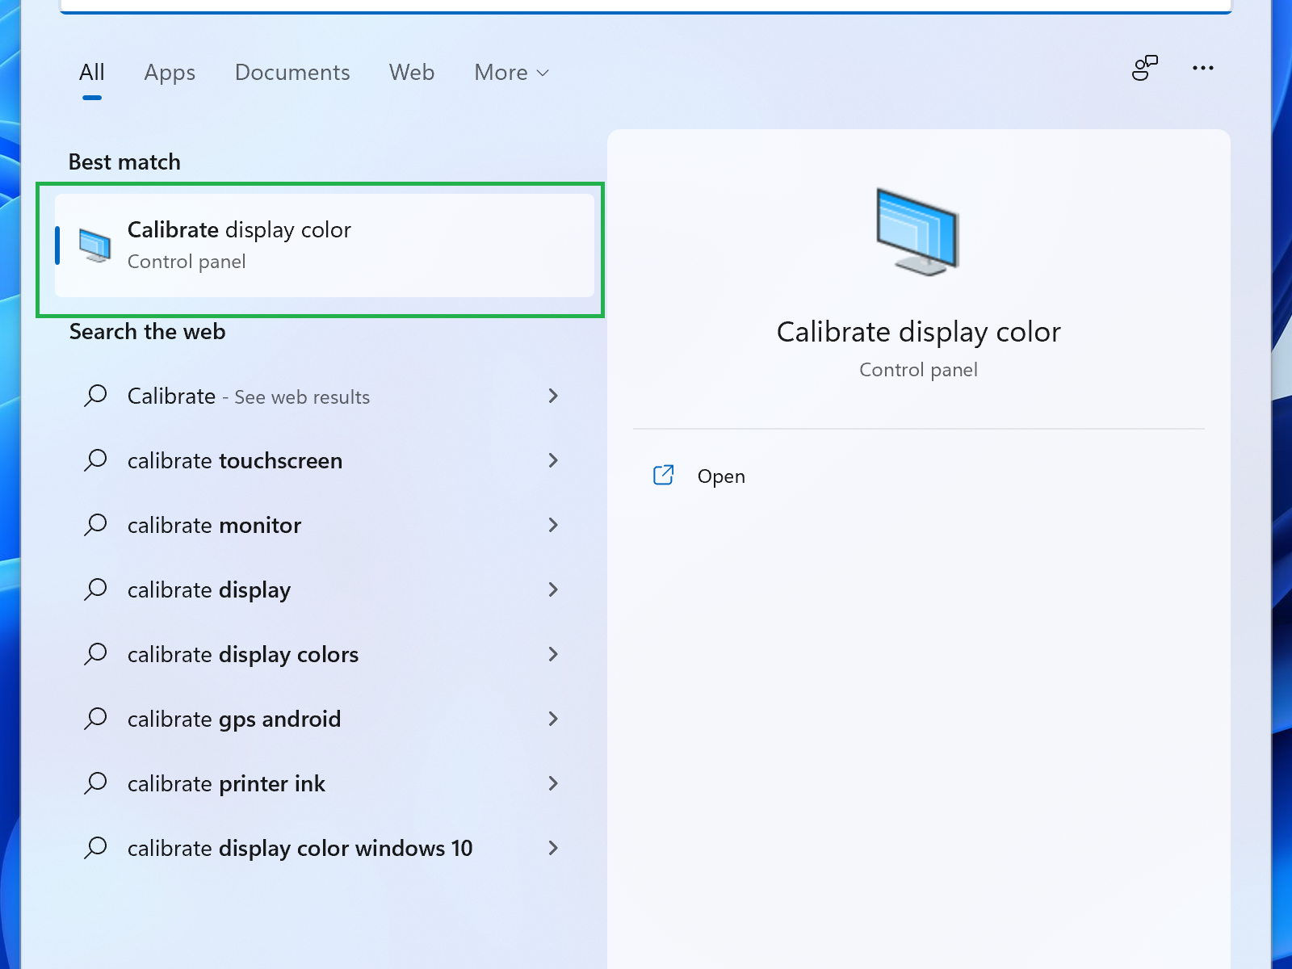The width and height of the screenshot is (1292, 969).
Task: Click search icon beside calibrate monitor
Action: tap(96, 525)
